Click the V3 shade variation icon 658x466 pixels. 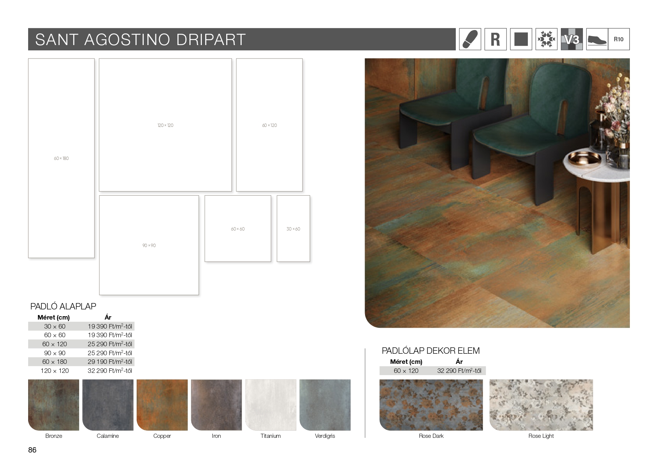pyautogui.click(x=572, y=39)
